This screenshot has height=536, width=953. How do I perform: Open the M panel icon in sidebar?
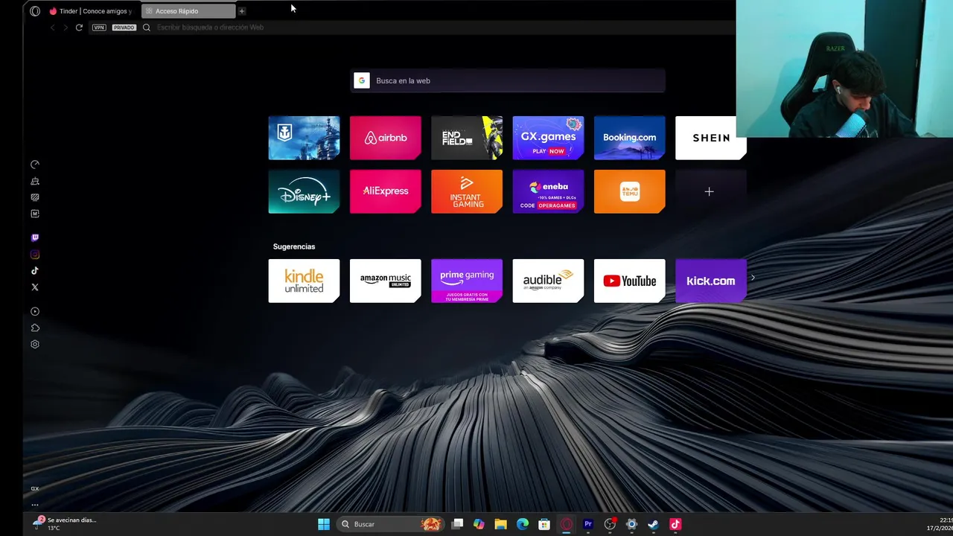pyautogui.click(x=35, y=214)
